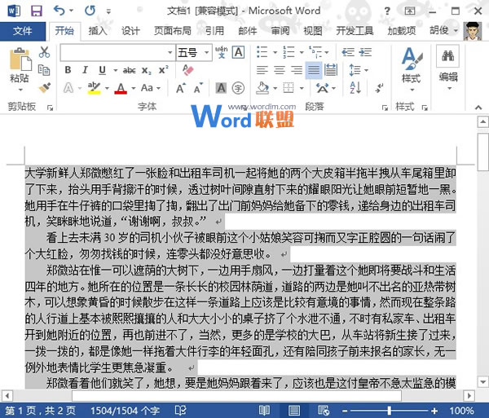
Task: Align text left
Action: pyautogui.click(x=262, y=70)
